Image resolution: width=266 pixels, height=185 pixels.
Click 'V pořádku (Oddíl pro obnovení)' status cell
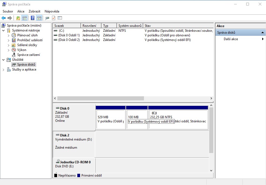(168, 35)
